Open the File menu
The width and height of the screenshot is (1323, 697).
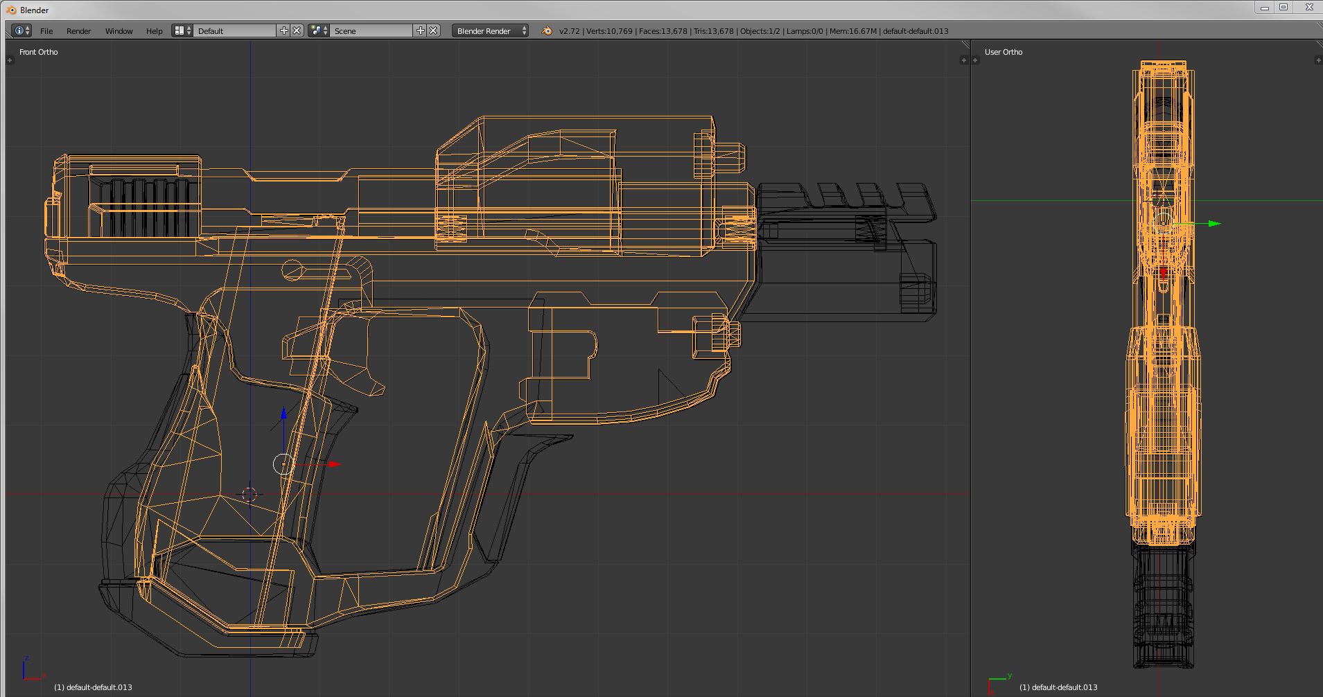point(46,31)
